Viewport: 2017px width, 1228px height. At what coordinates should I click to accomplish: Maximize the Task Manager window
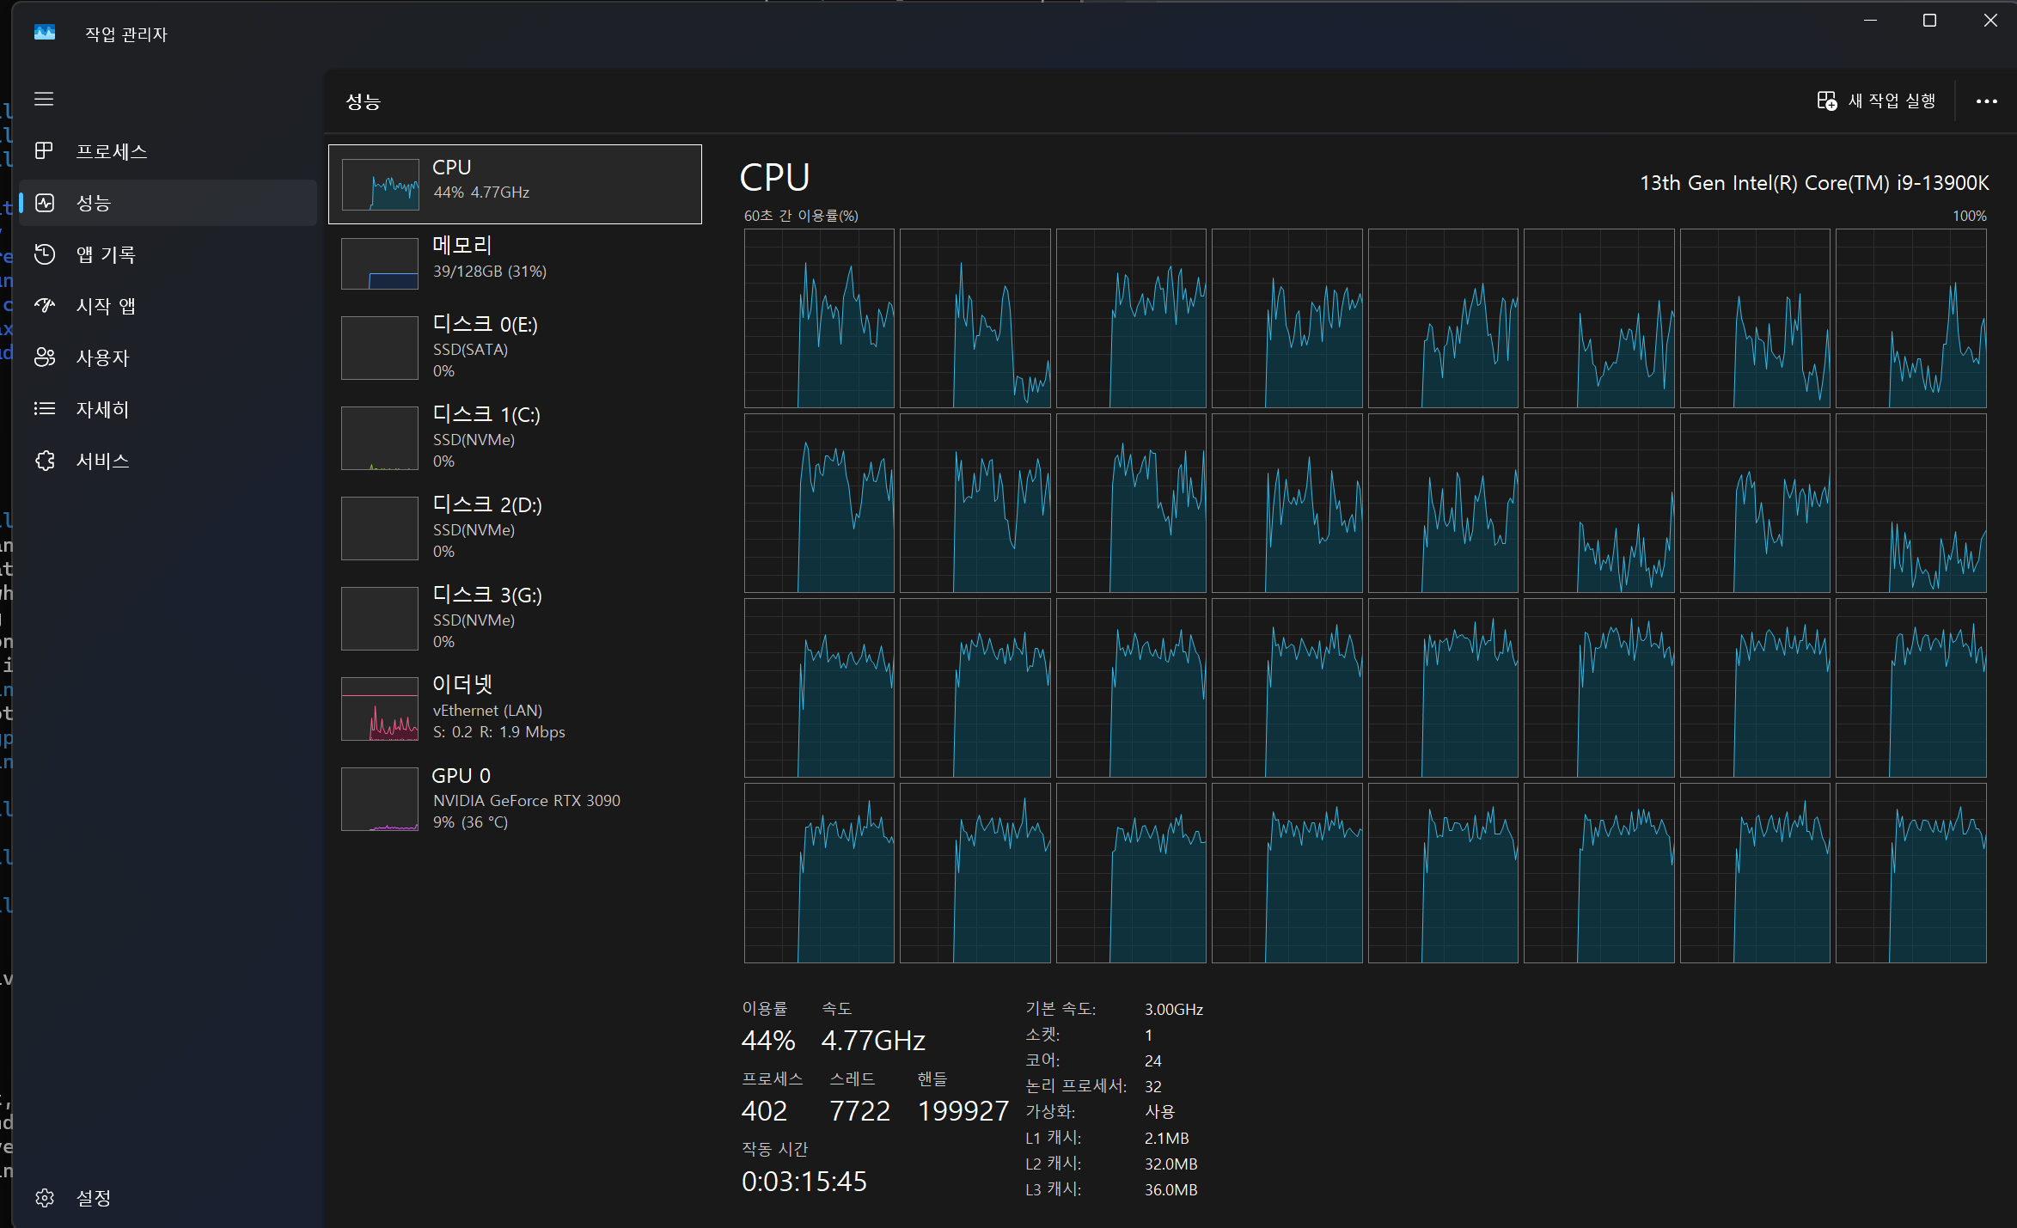pos(1929,21)
